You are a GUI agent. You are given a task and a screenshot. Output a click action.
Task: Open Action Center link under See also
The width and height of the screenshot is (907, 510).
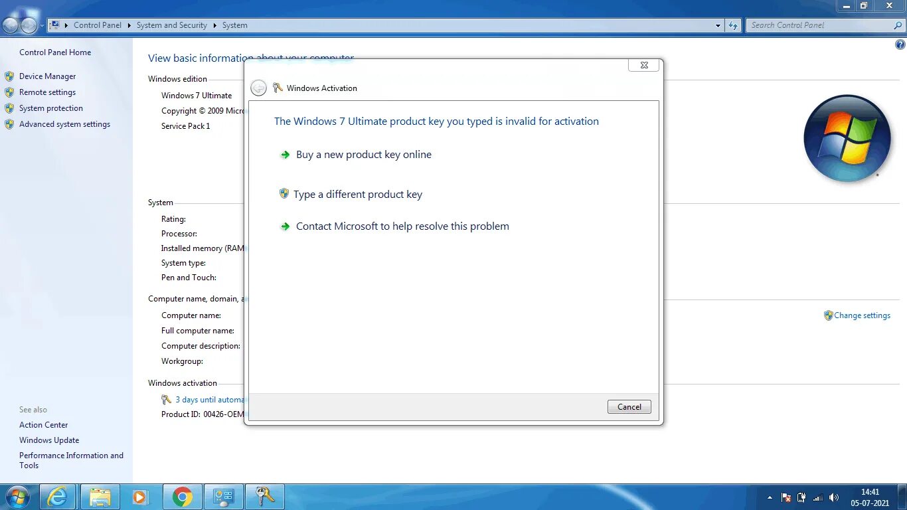(x=44, y=425)
